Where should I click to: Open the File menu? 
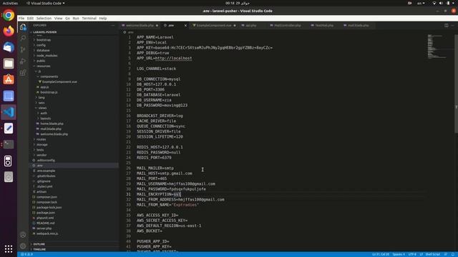(21, 18)
